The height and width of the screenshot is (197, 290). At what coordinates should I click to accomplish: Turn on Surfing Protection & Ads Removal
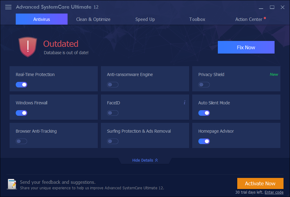coord(113,141)
